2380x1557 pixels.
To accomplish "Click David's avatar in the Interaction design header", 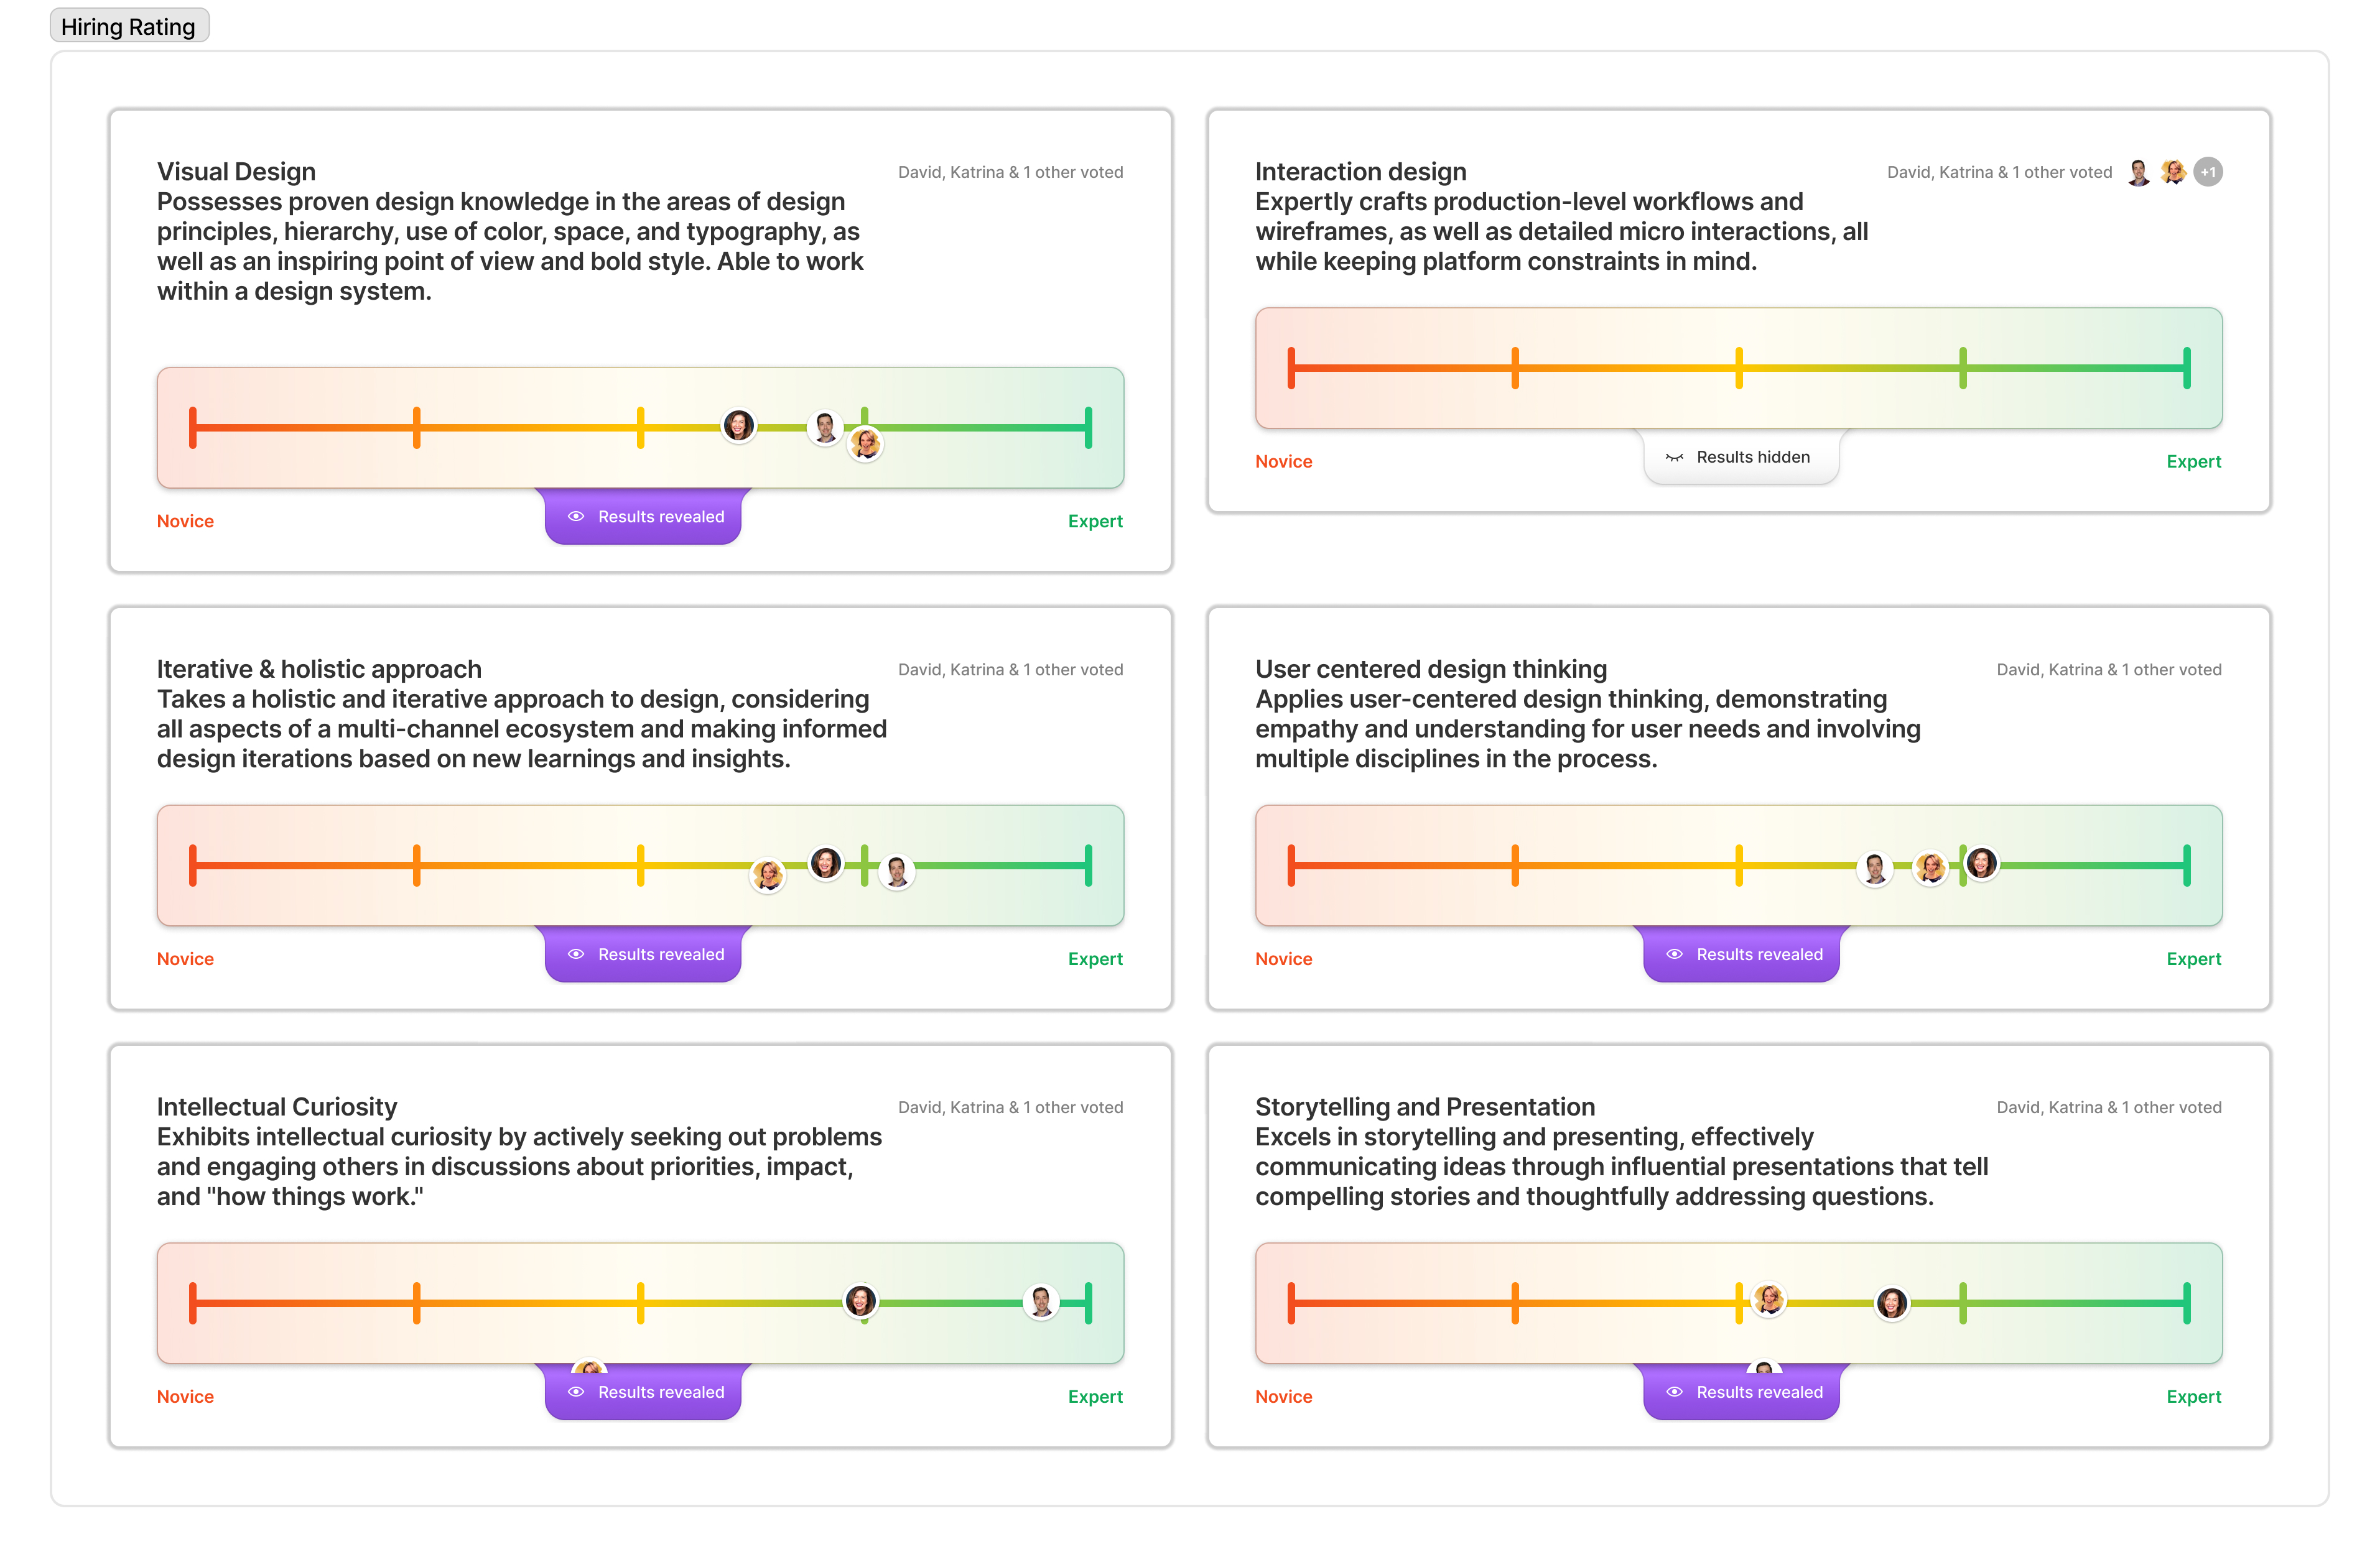I will pyautogui.click(x=2138, y=172).
